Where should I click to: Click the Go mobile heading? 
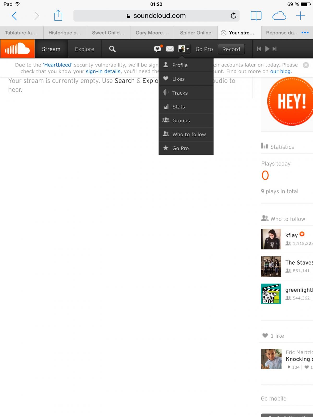(x=274, y=398)
